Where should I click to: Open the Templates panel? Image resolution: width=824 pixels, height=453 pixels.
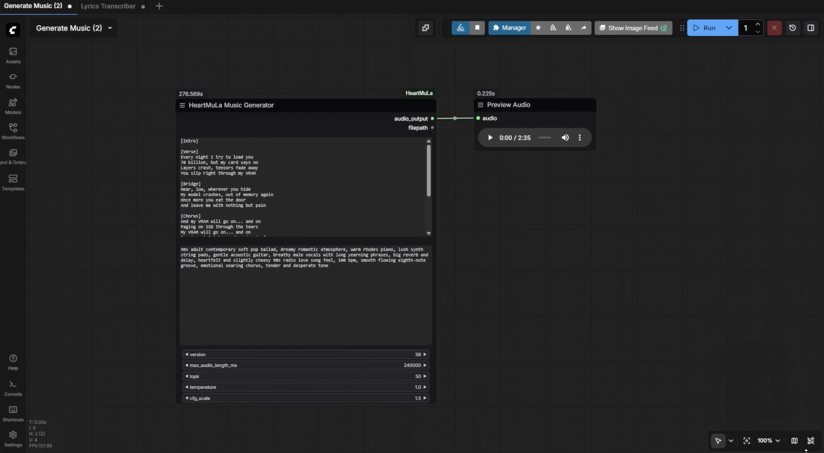click(x=13, y=182)
